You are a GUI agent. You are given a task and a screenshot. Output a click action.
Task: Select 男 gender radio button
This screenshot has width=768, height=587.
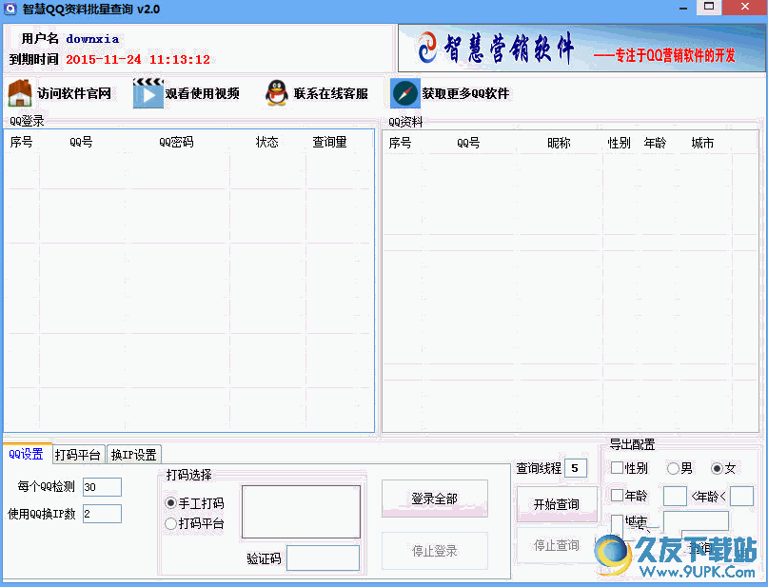click(673, 468)
